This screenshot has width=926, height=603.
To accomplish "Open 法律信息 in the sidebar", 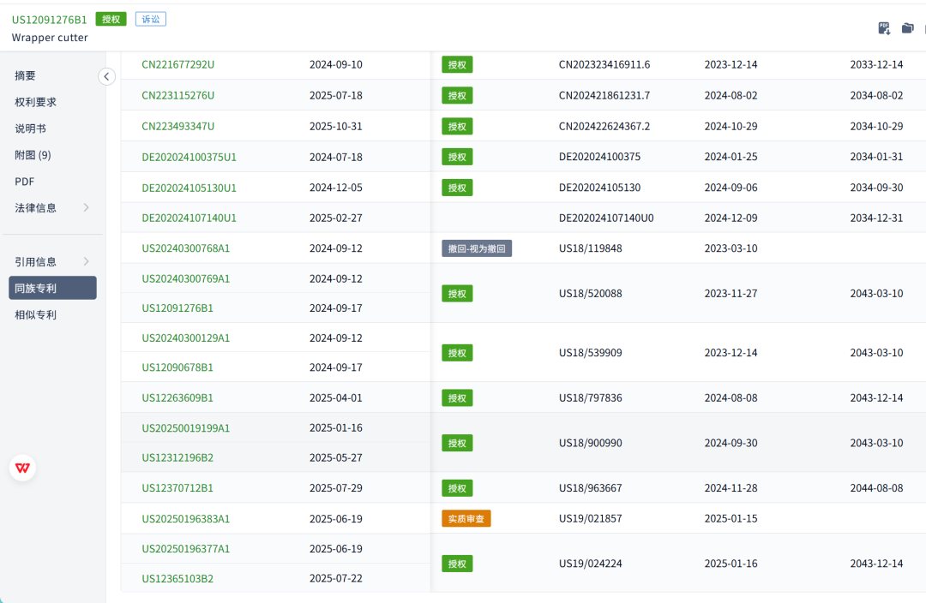I will tap(35, 207).
